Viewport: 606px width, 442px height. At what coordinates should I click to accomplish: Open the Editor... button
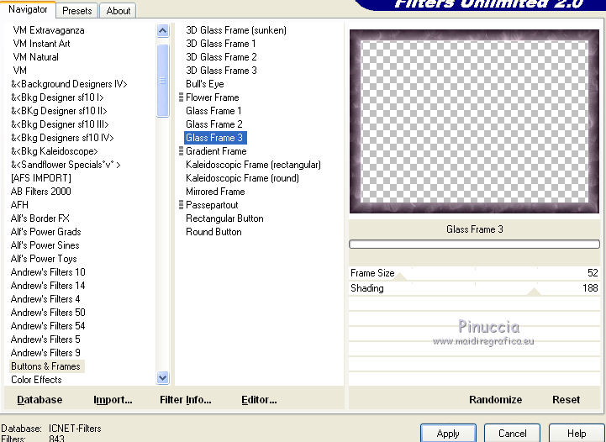(259, 399)
